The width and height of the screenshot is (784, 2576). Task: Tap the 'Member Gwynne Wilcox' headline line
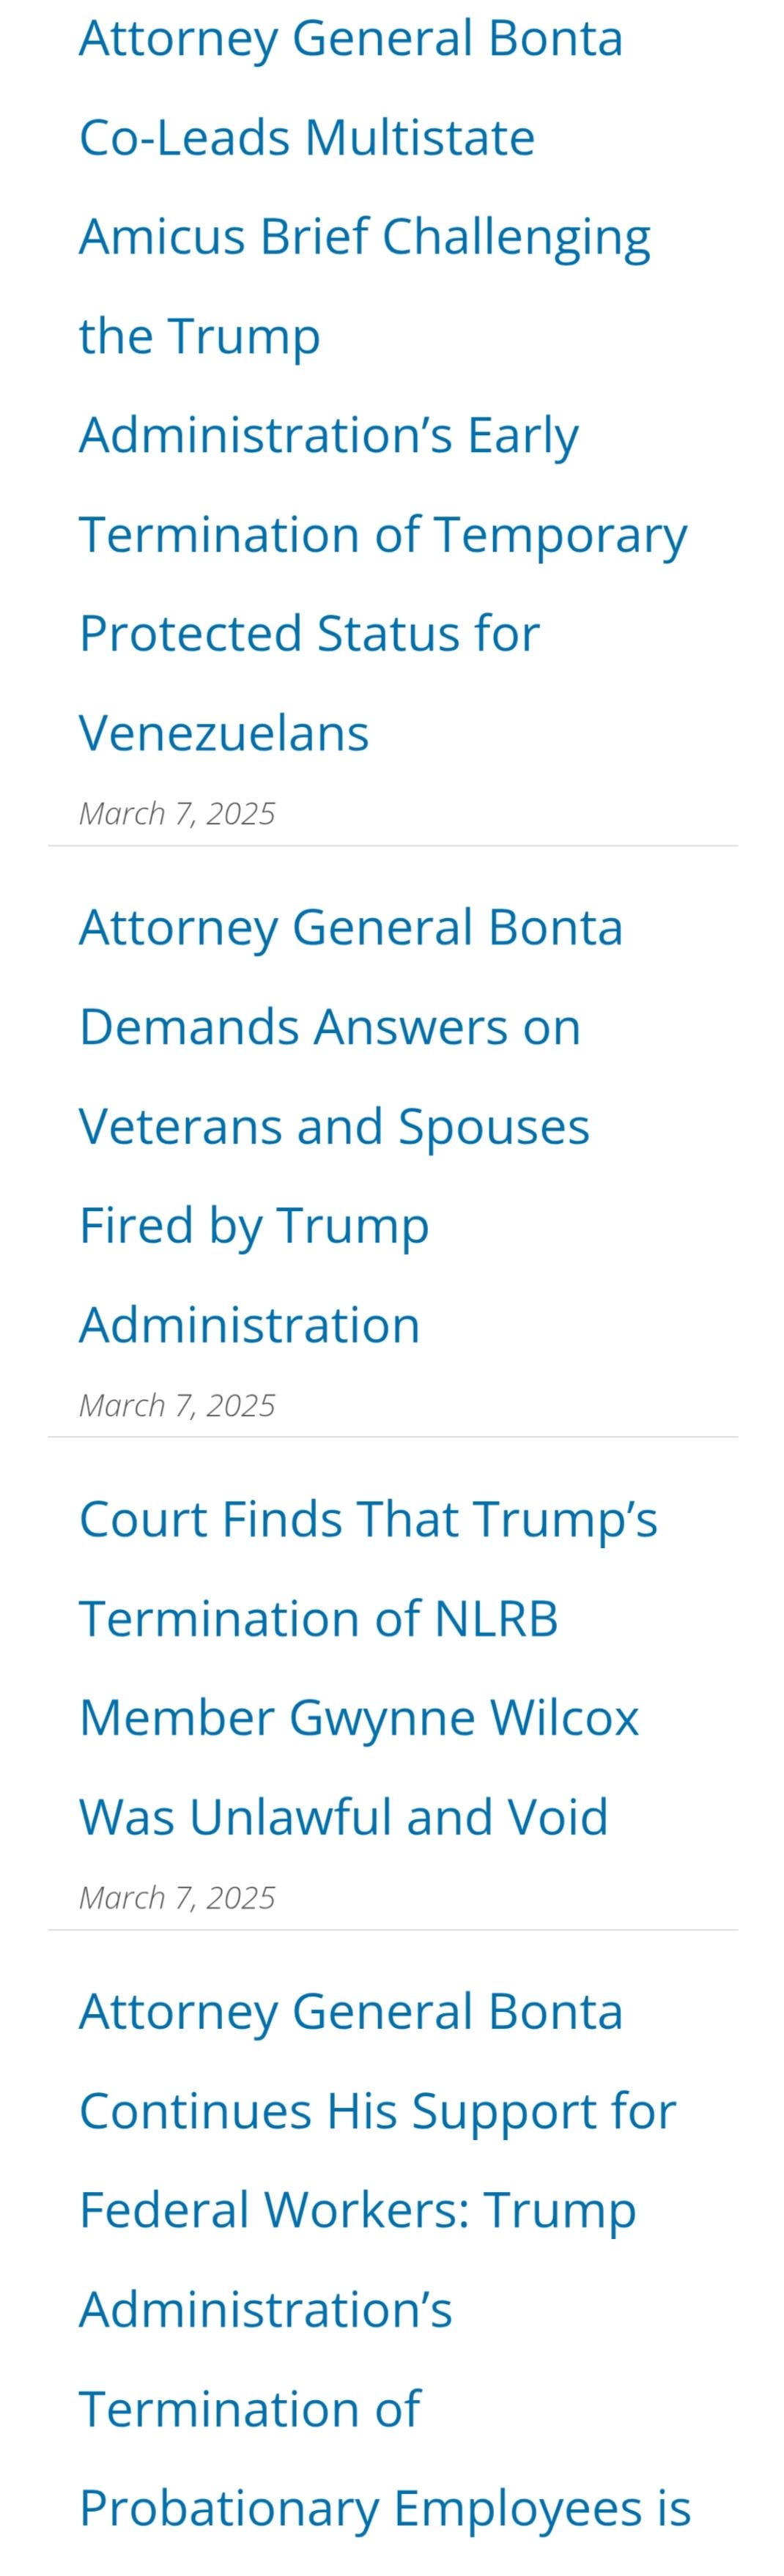click(x=359, y=1719)
